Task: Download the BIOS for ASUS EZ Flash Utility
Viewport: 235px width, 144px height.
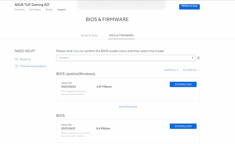Action: [183, 126]
